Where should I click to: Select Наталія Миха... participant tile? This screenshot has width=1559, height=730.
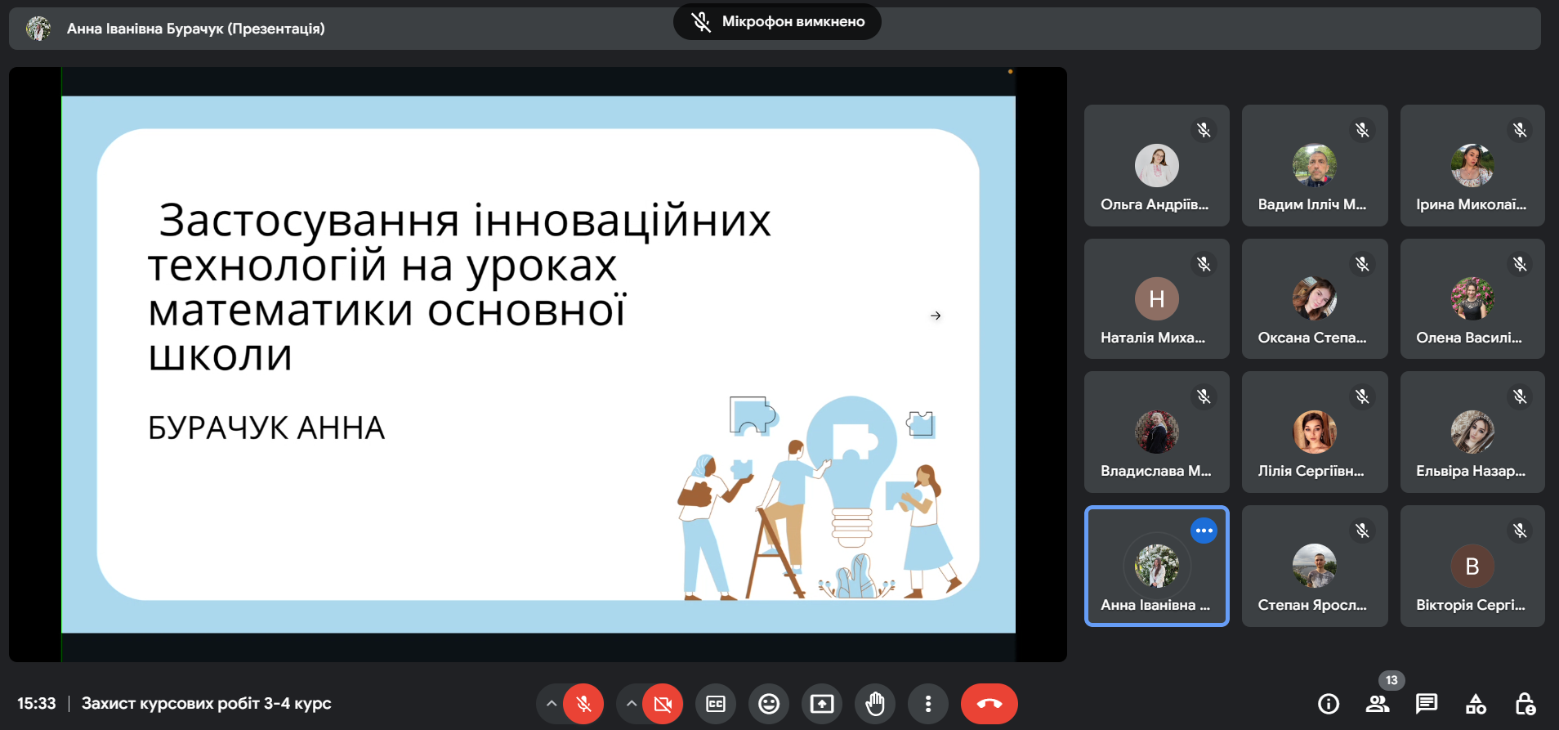pyautogui.click(x=1156, y=298)
